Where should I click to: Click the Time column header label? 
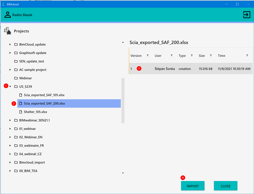coord(221,56)
